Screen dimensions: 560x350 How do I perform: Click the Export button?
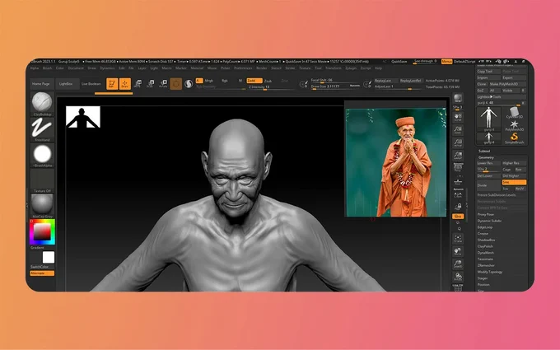tap(514, 78)
